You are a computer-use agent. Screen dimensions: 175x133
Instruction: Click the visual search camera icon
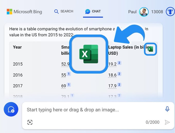click(30, 122)
